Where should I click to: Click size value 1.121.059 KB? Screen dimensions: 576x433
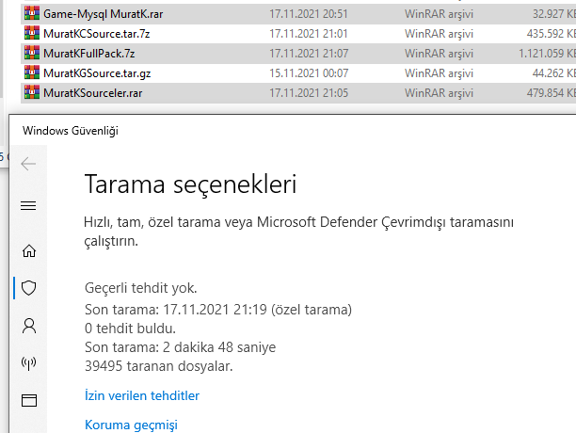coord(547,54)
